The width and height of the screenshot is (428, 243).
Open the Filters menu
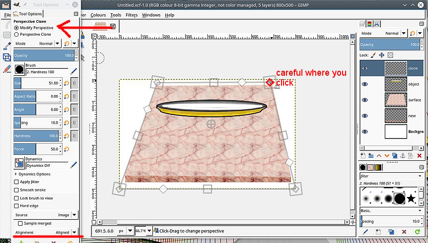(132, 15)
